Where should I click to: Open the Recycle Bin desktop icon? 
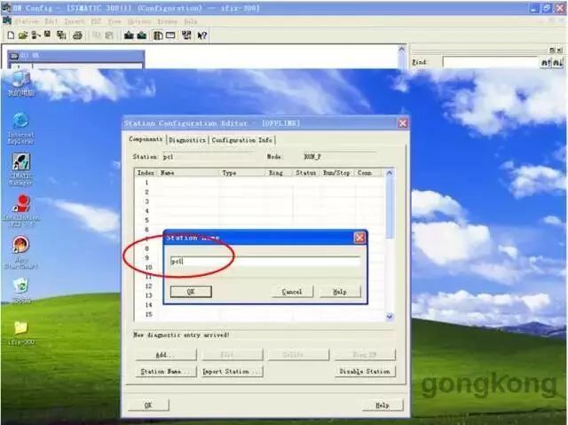pyautogui.click(x=20, y=287)
